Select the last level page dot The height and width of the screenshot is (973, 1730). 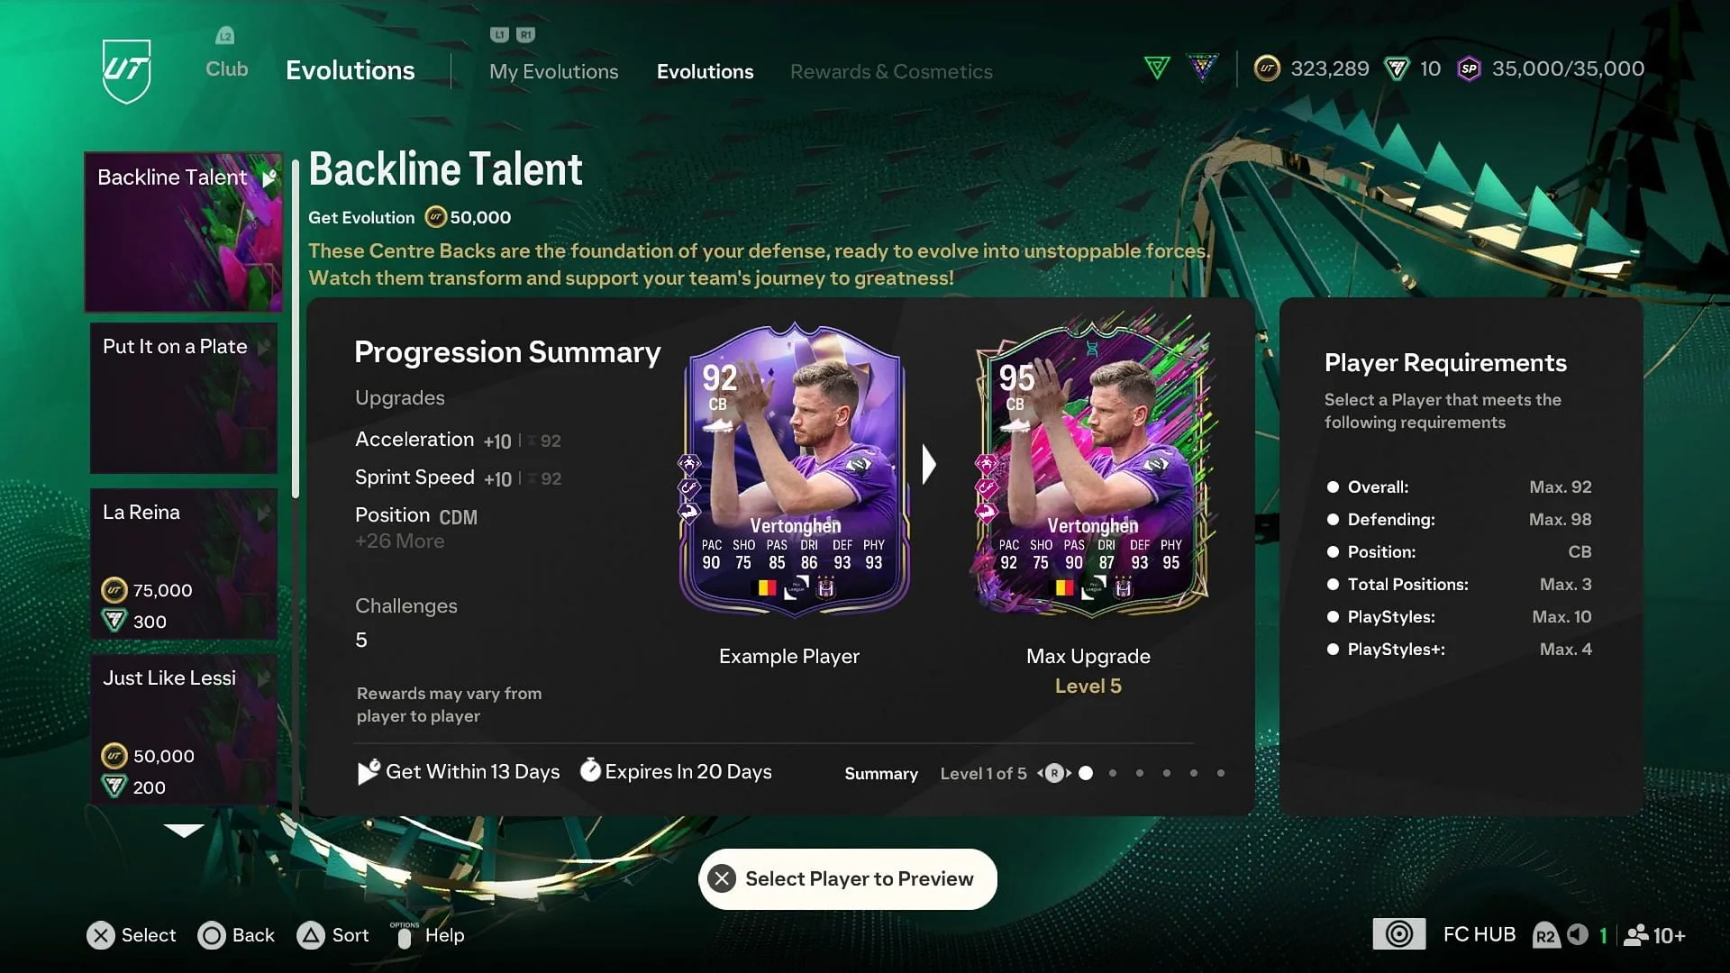1221,773
